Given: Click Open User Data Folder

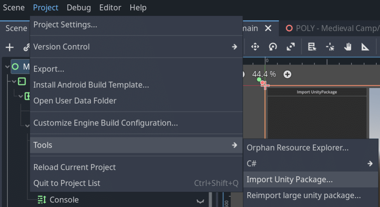Looking at the screenshot, I should coord(136,101).
